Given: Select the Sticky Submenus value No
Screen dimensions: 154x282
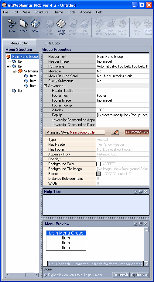Looking at the screenshot, I should point(123,81).
